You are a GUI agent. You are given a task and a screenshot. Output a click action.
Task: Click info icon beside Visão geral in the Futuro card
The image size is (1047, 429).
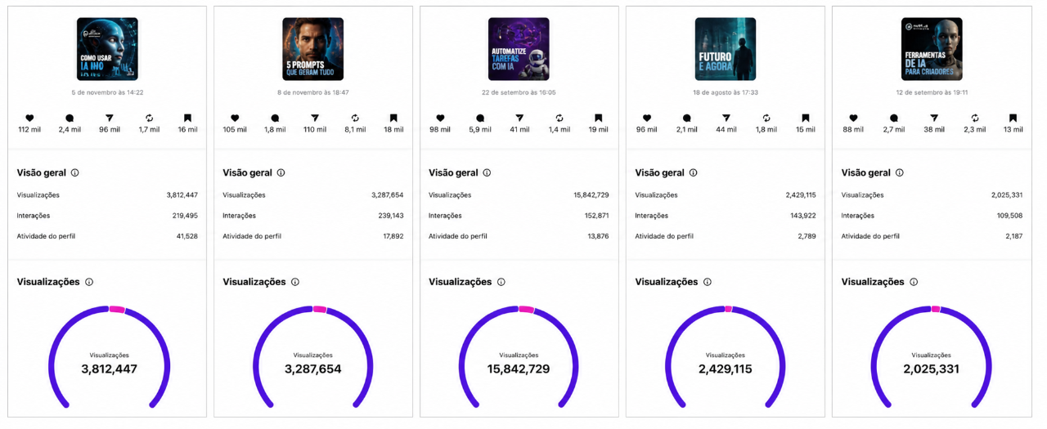coord(693,173)
